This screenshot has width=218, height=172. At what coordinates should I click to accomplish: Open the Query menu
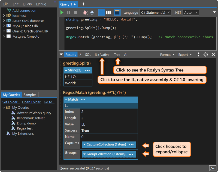[x=27, y=4]
